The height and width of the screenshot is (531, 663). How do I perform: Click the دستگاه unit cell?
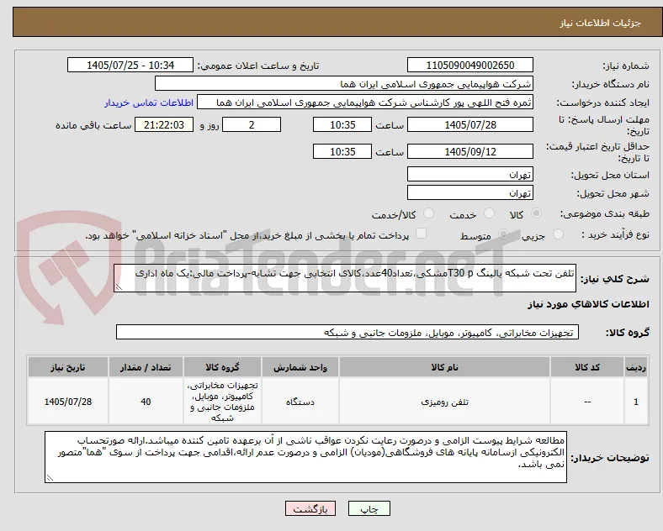(300, 402)
